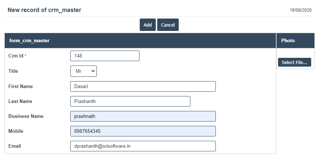Click the Crm Id label
Screen dimensions: 321x155
pyautogui.click(x=16, y=56)
